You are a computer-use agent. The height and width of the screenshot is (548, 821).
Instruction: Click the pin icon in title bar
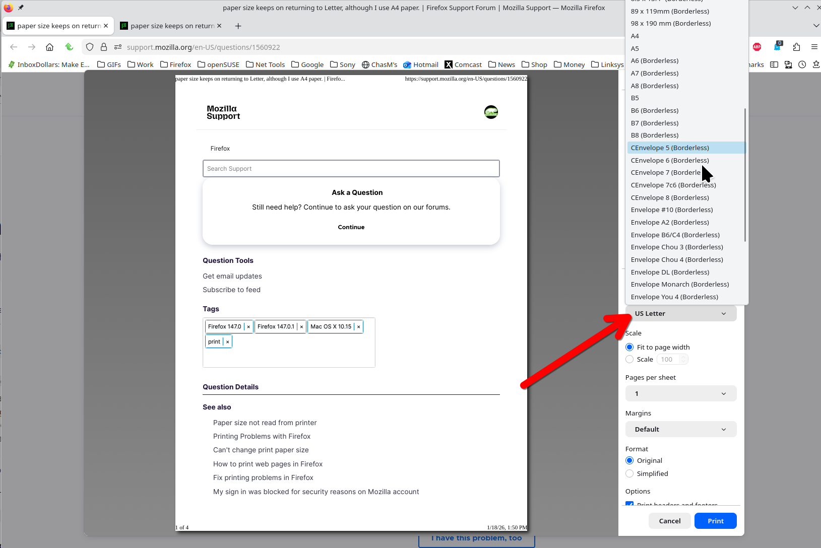(x=21, y=8)
